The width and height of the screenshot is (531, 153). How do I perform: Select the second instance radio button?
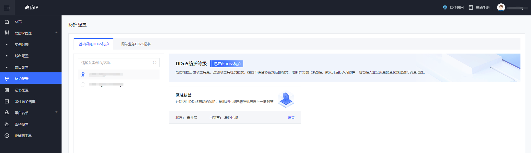click(x=83, y=85)
